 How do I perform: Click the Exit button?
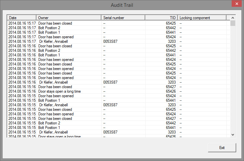point(222,148)
